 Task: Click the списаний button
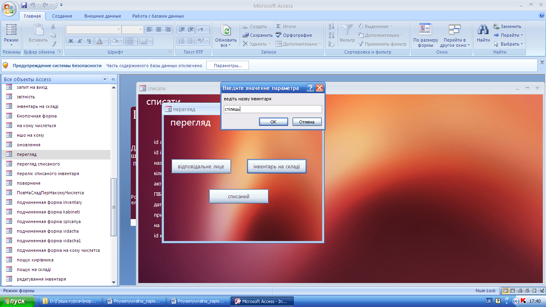[239, 196]
